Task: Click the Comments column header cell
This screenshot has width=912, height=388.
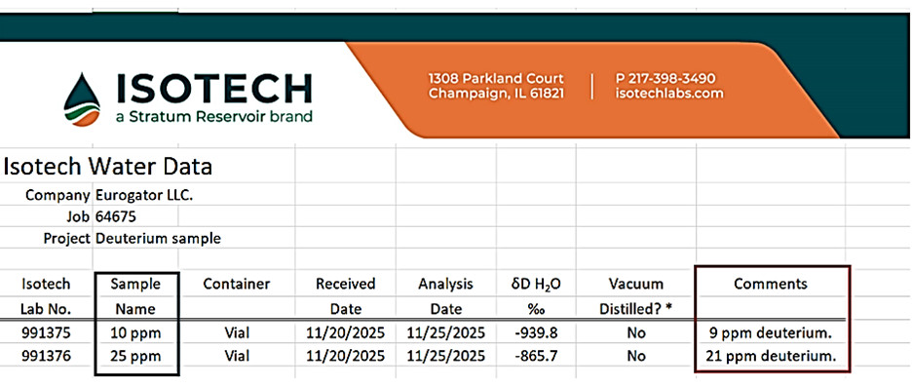Action: coord(770,284)
